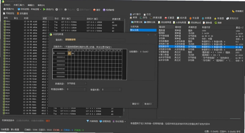Screen dimensions: 245x133
Task: Select hex cell 05 in row 00000000
Action: coord(70,53)
